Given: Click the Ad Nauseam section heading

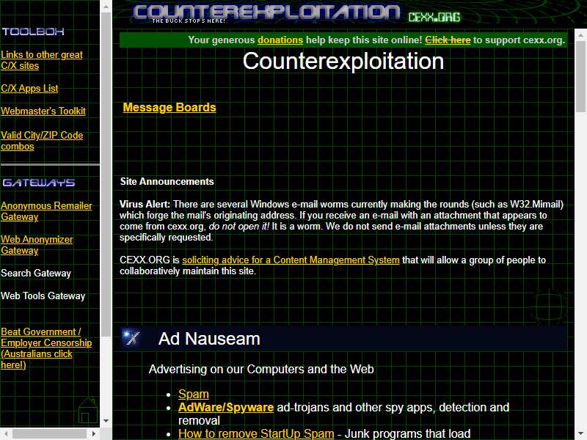Looking at the screenshot, I should coord(209,339).
